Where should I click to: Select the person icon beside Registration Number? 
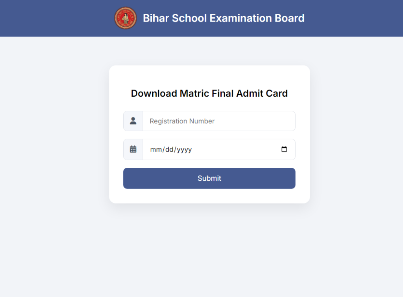coord(133,121)
